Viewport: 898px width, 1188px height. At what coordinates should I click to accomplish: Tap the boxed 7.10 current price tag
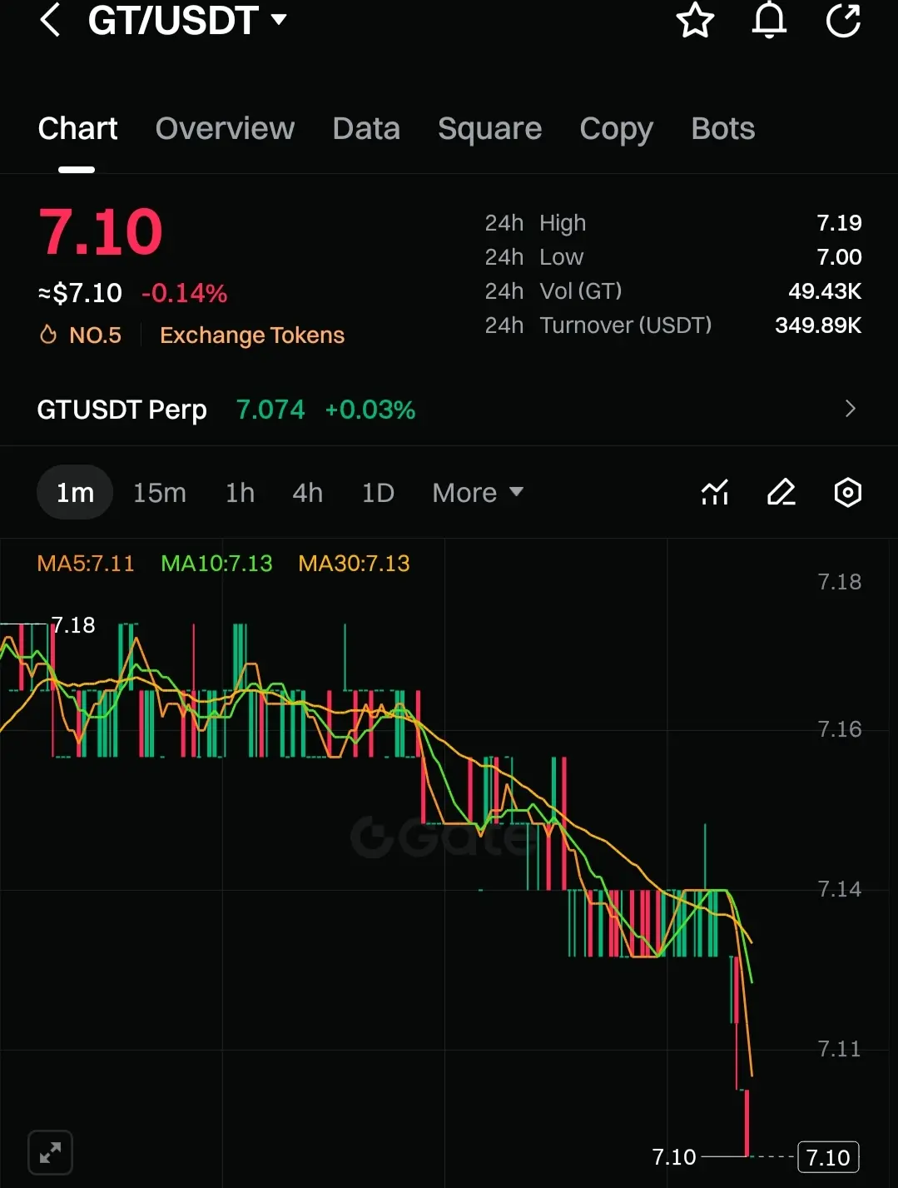pos(828,1157)
